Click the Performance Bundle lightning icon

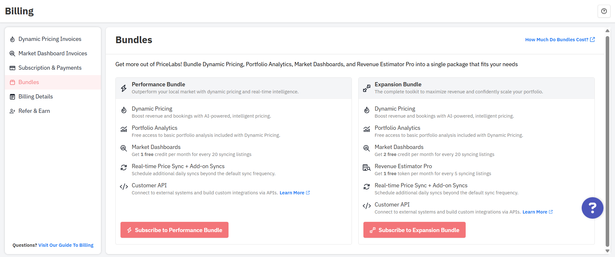coord(124,88)
